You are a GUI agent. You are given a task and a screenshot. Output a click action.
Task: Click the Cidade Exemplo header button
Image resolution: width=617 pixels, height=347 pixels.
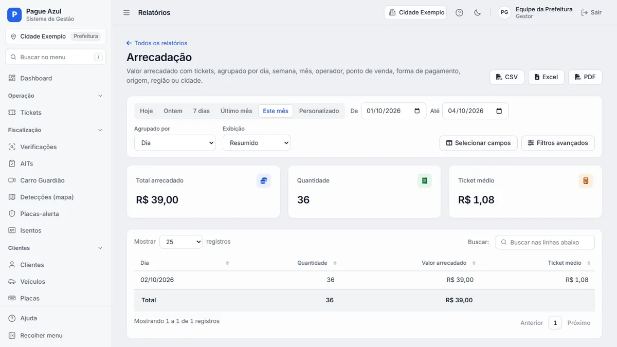tap(415, 12)
